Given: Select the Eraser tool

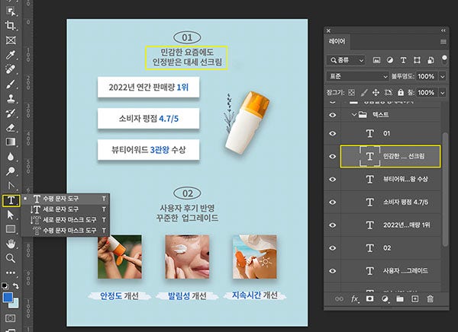Looking at the screenshot, I should tap(11, 127).
